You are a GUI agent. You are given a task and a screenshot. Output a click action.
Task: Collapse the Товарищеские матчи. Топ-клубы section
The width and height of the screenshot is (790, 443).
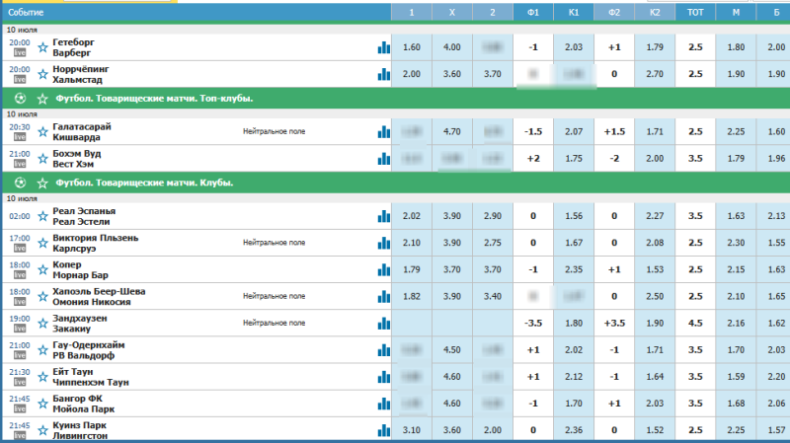click(148, 99)
